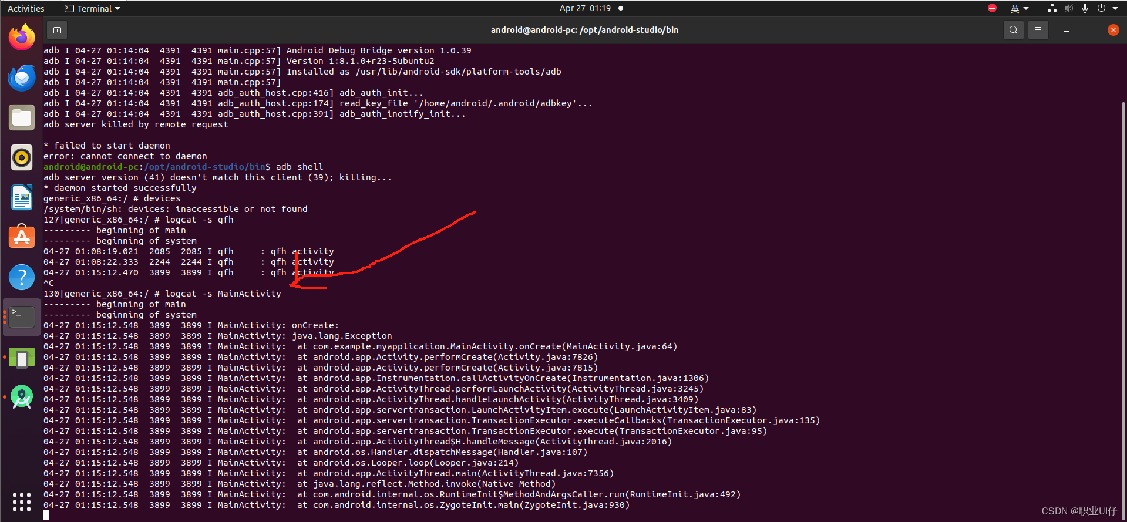
Task: Open Ubuntu Software store icon
Action: [x=22, y=237]
